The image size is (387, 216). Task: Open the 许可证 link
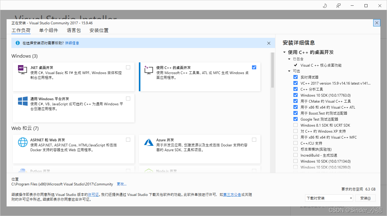click(x=93, y=195)
